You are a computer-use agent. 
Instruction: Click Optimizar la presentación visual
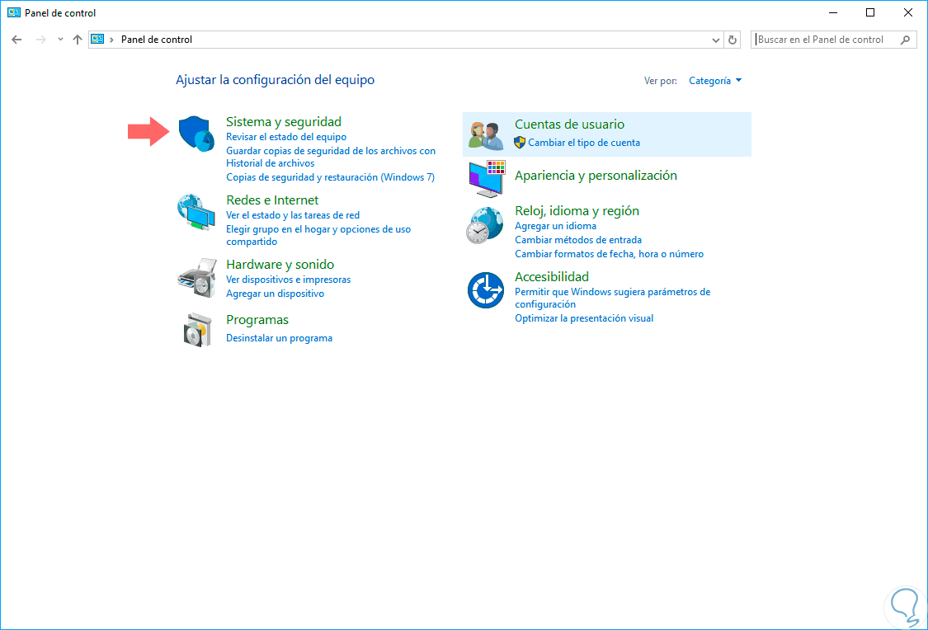(584, 318)
